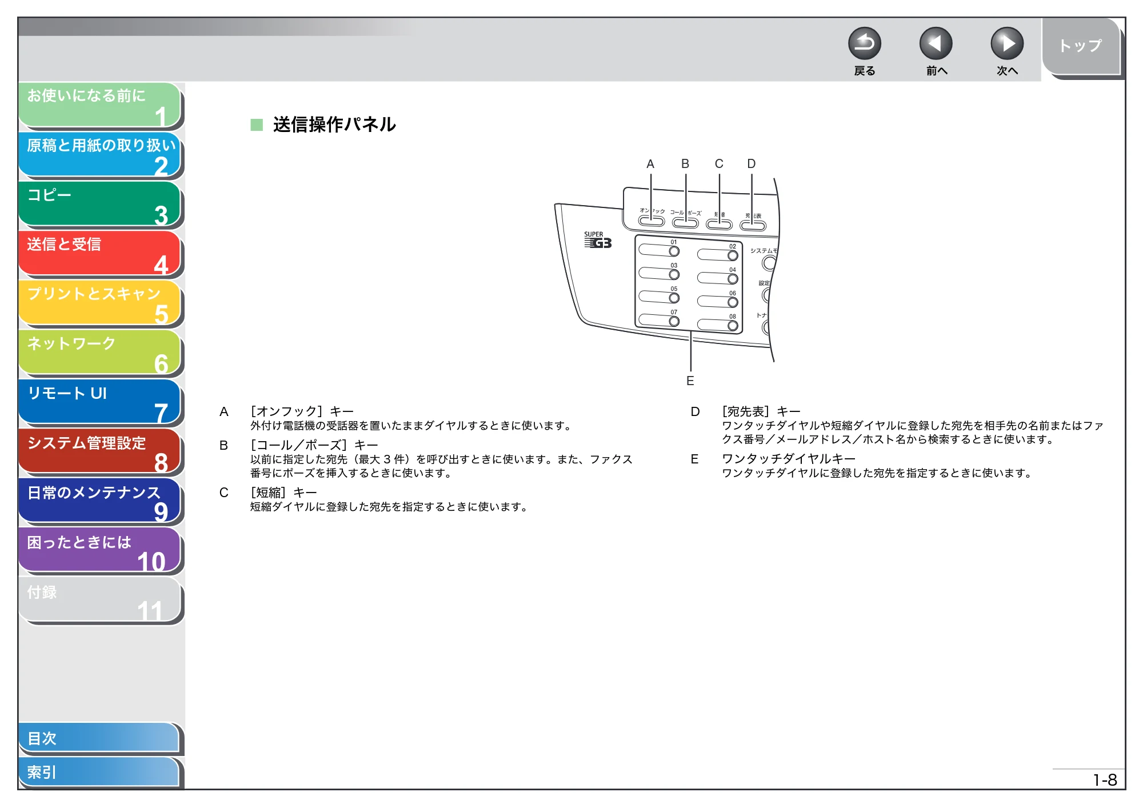Open chapter 5 プリントとスキャン
Viewport: 1143px width, 808px height.
100,303
